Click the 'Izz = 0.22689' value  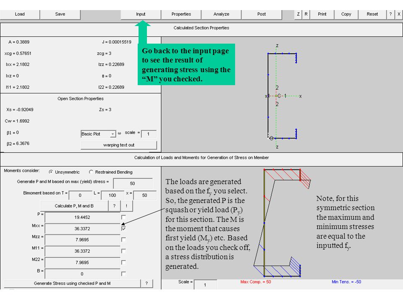tap(111, 65)
